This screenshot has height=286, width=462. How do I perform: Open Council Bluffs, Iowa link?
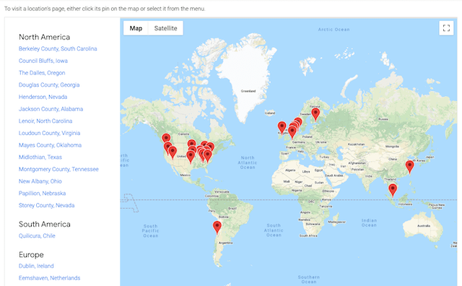click(x=43, y=61)
